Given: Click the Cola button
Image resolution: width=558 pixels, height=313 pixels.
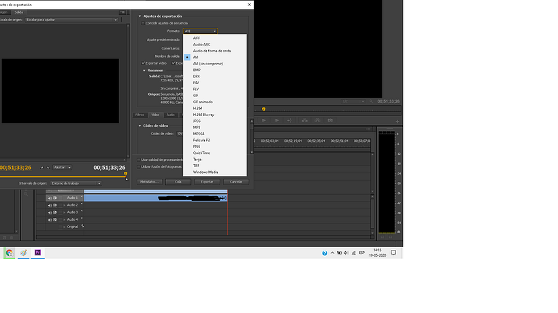Looking at the screenshot, I should coord(178,182).
